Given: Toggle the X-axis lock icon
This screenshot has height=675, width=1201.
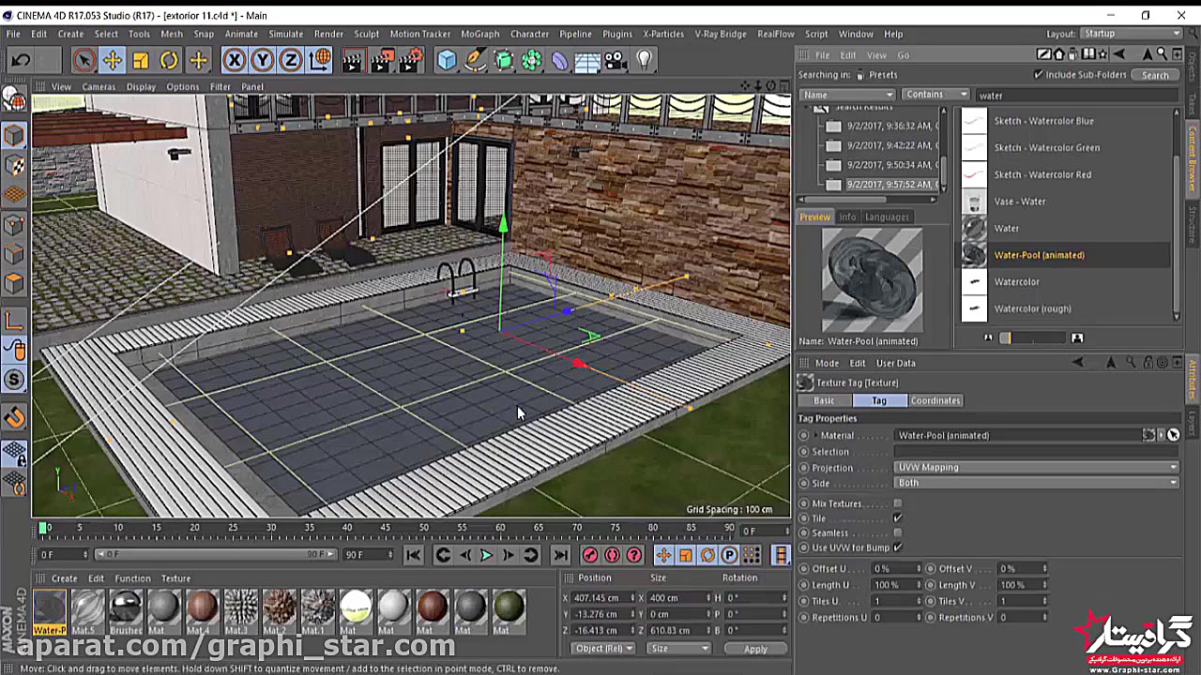Looking at the screenshot, I should click(x=234, y=61).
